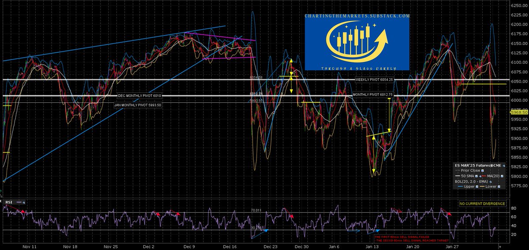Open the RSI indicator settings wrench

point(24,202)
